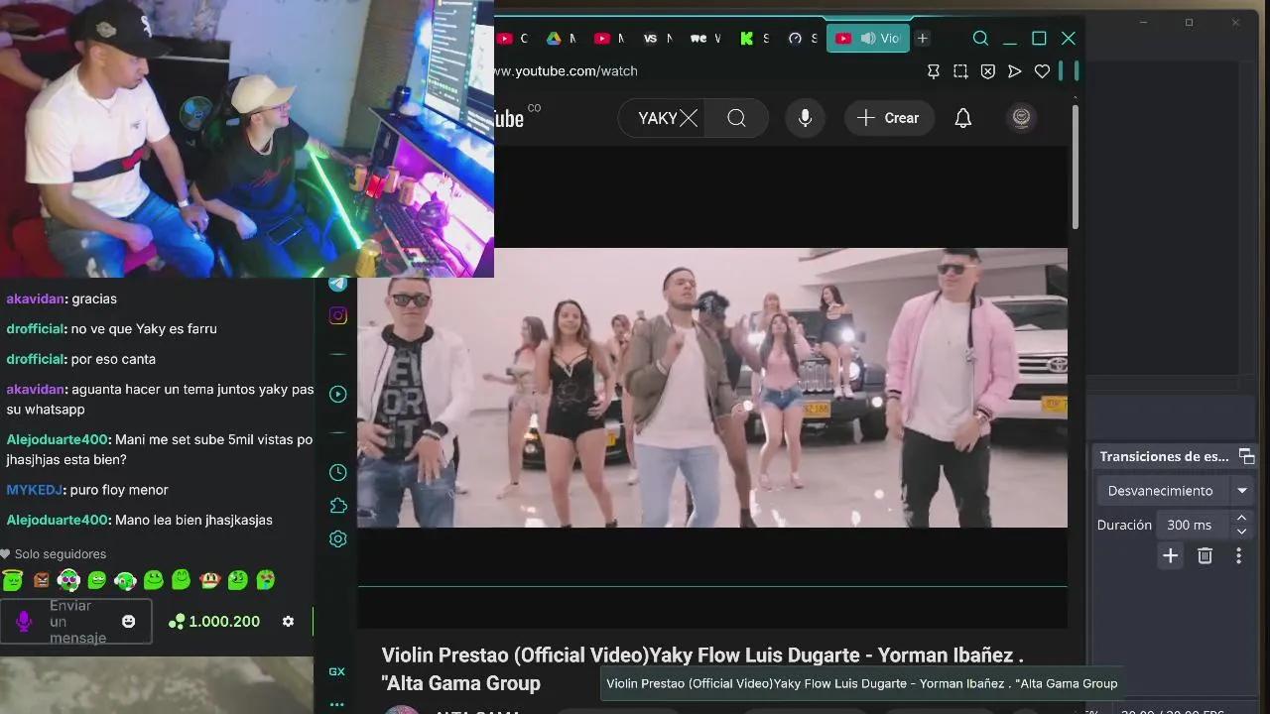Image resolution: width=1270 pixels, height=714 pixels.
Task: Open YouTube notifications bell
Action: [962, 118]
